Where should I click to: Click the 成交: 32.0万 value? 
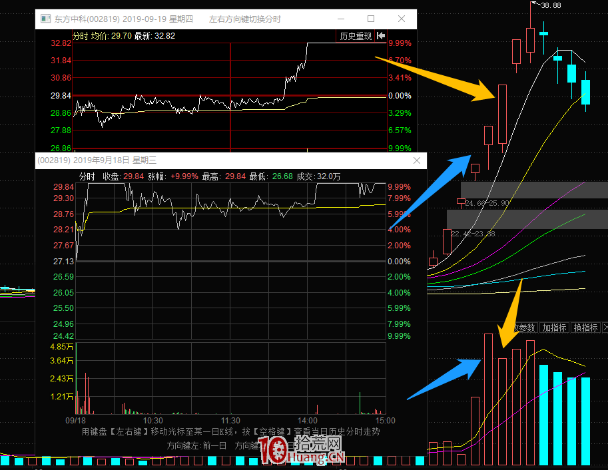[319, 176]
